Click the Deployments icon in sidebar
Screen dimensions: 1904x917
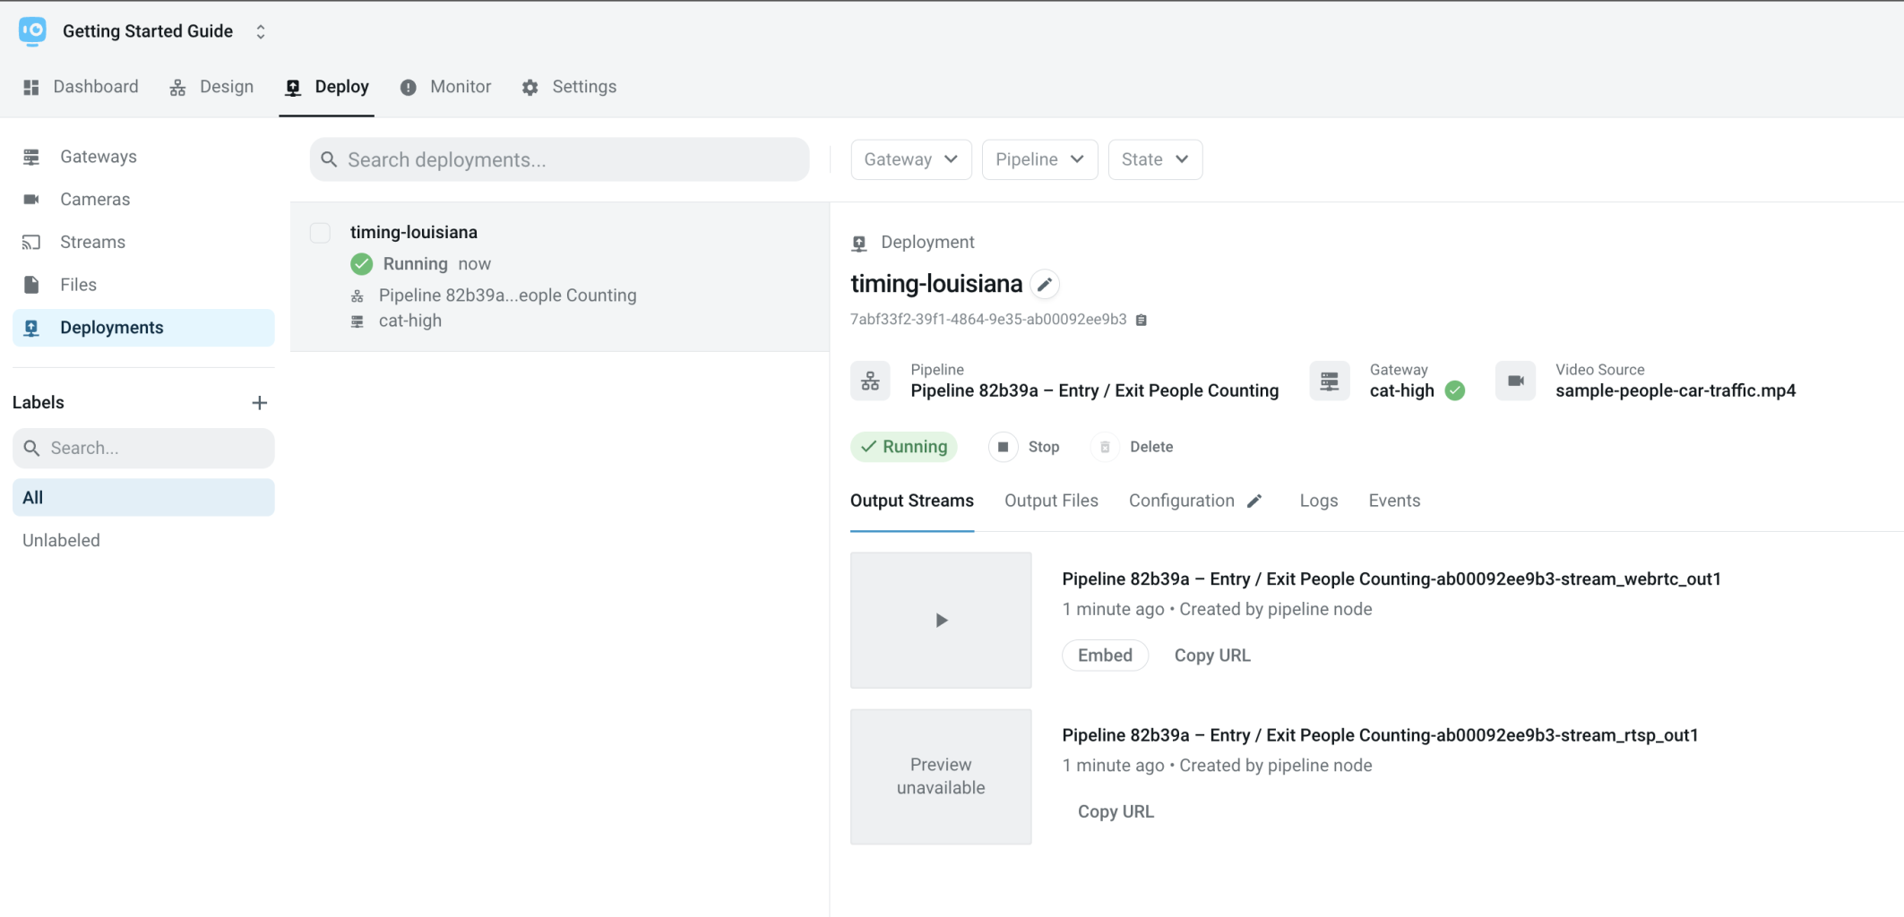tap(31, 328)
